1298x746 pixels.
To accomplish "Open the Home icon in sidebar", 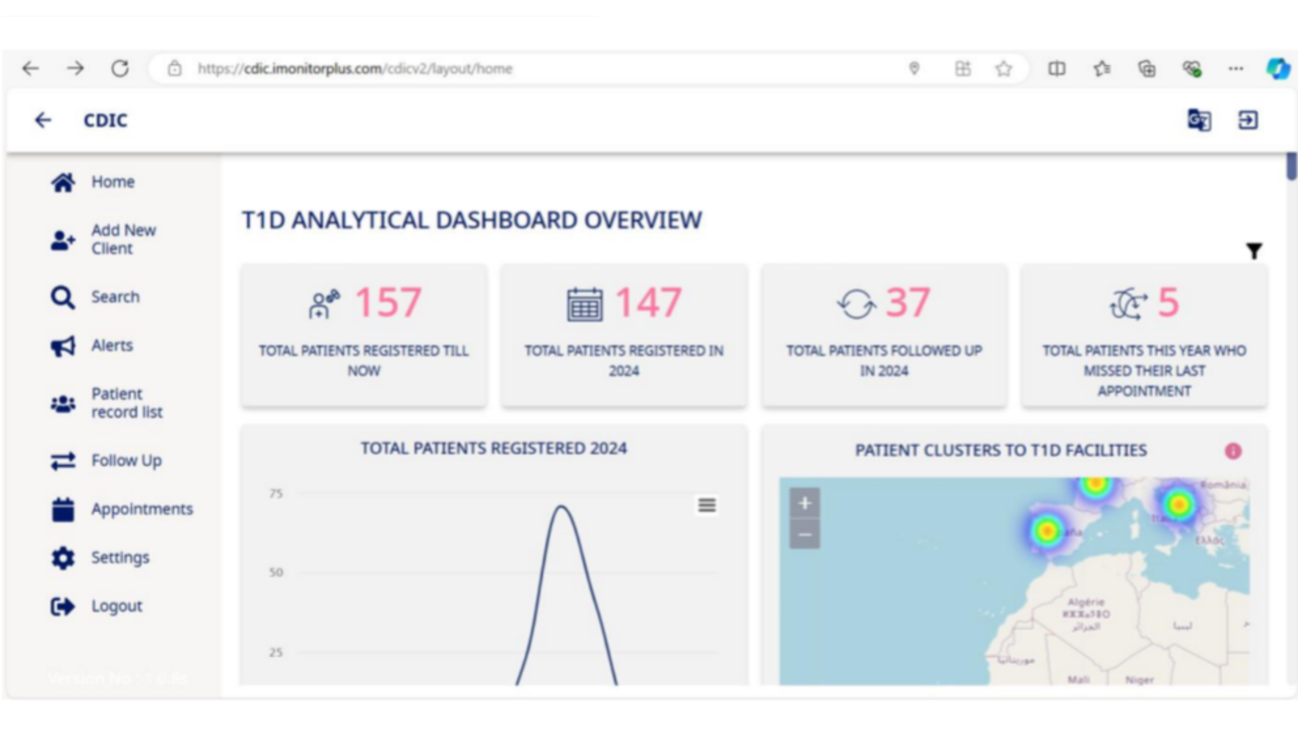I will (63, 181).
